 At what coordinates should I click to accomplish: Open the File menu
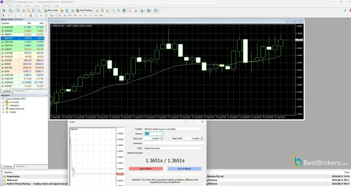3,6
